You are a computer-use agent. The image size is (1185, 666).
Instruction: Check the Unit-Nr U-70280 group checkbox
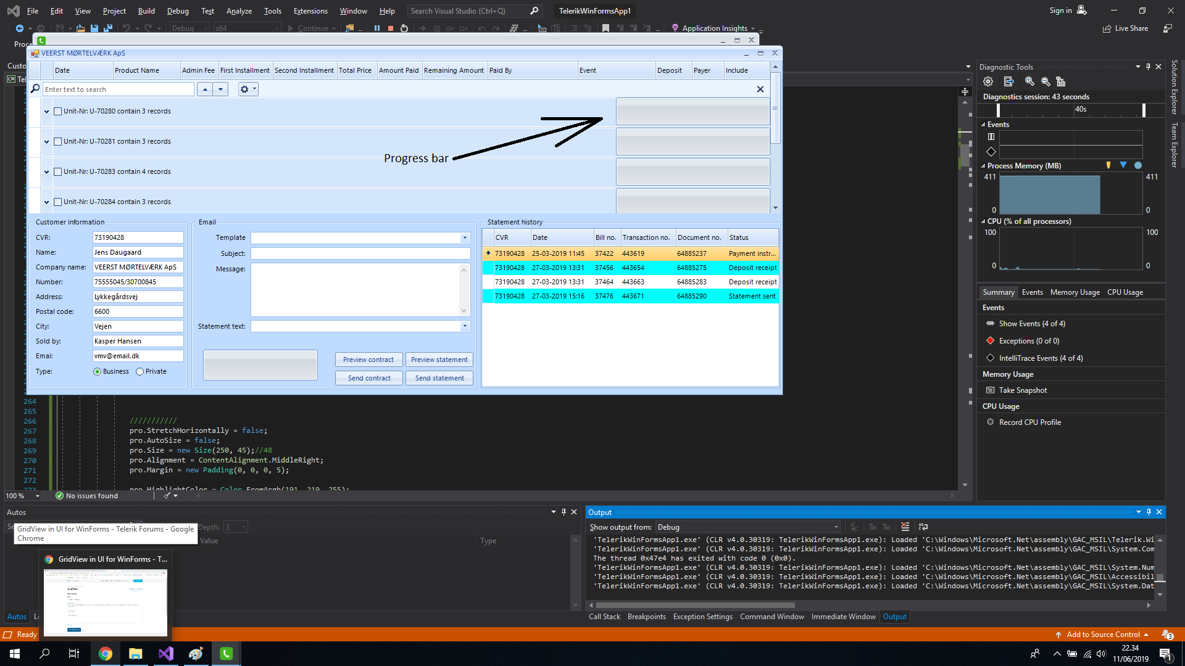[x=58, y=112]
